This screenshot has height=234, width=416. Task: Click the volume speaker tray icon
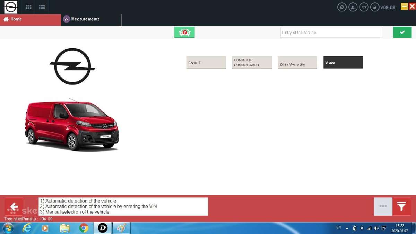[x=376, y=228]
